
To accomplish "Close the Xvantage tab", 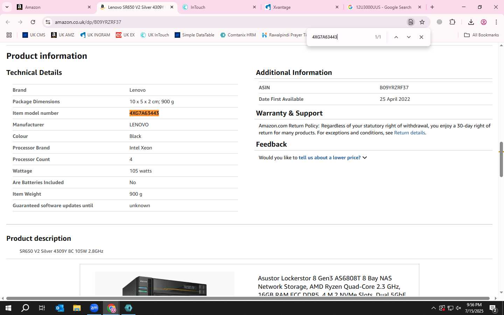I will point(337,7).
